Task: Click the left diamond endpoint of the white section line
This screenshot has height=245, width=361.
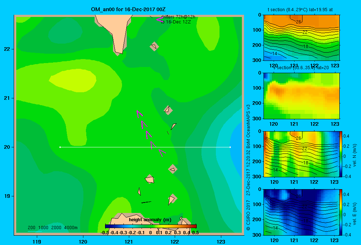Action: pyautogui.click(x=60, y=147)
